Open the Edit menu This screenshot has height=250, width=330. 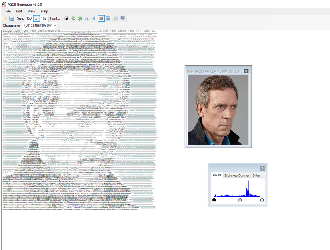point(19,11)
